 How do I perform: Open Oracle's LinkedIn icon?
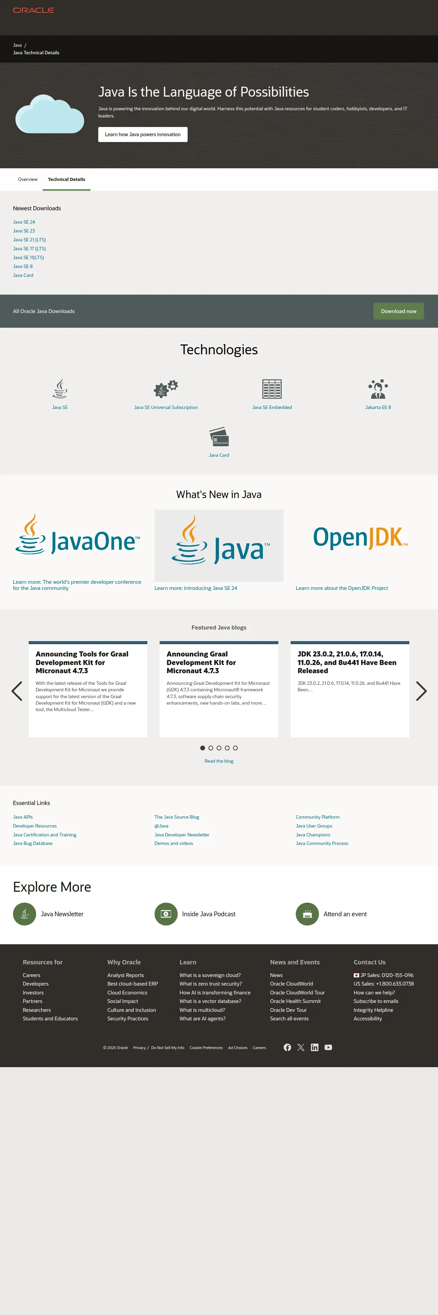point(315,1047)
